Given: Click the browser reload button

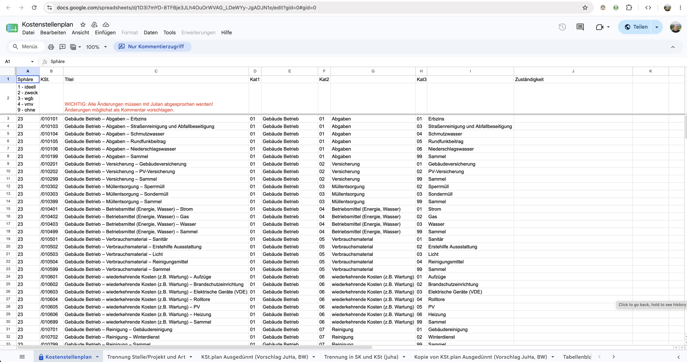Looking at the screenshot, I should 34,8.
